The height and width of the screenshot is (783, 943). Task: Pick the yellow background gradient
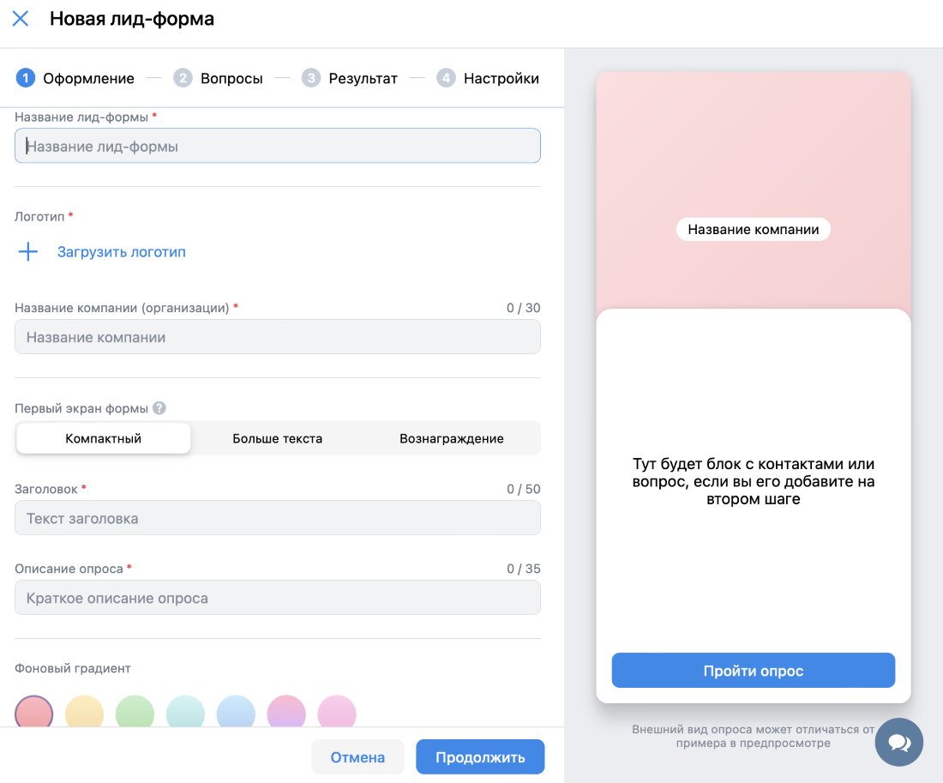[85, 713]
